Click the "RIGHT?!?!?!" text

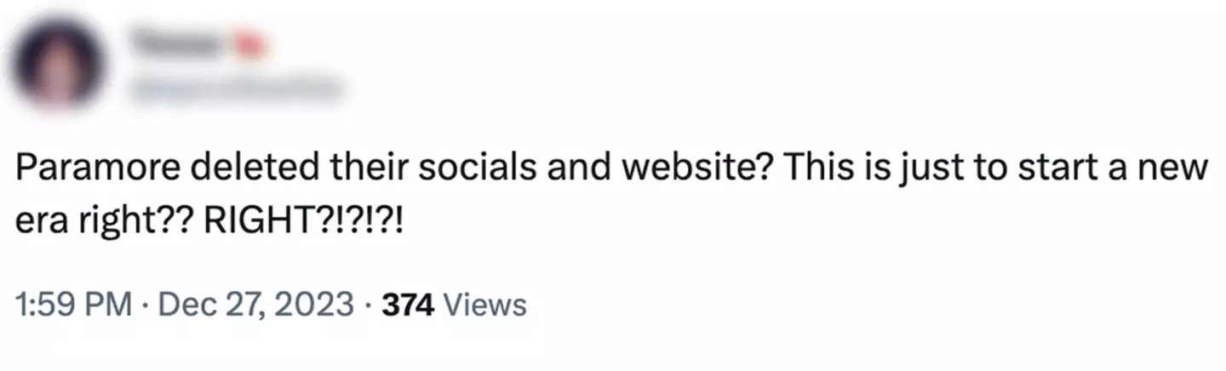coord(304,224)
